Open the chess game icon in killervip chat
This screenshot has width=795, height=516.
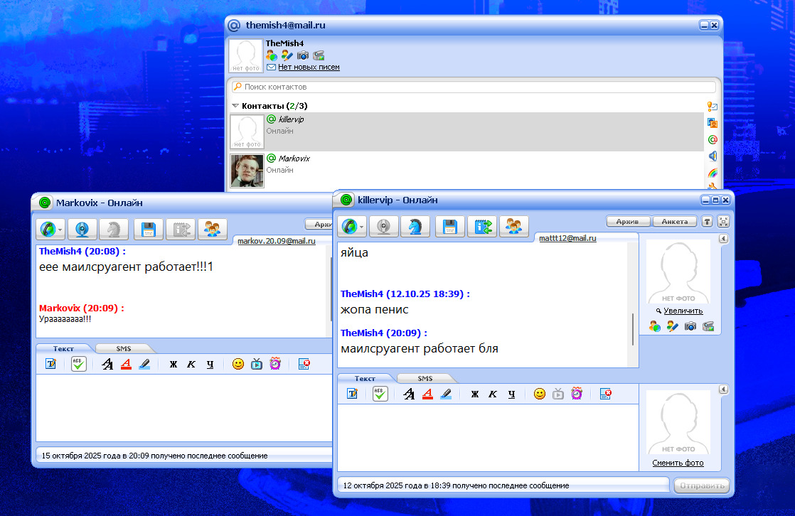coord(415,227)
